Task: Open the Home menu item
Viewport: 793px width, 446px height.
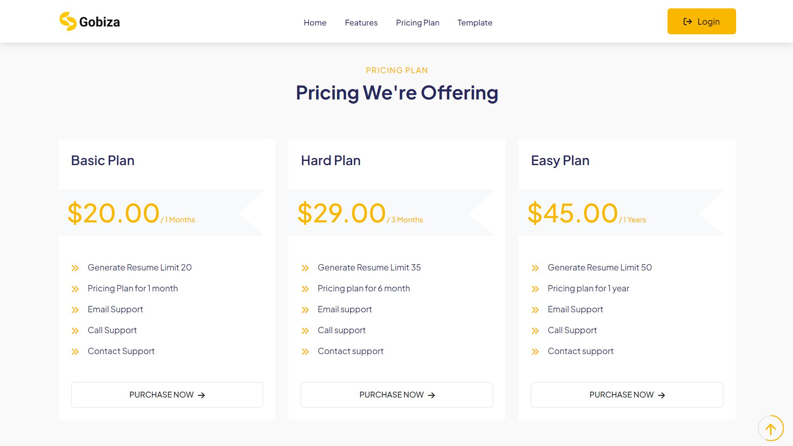Action: click(315, 23)
